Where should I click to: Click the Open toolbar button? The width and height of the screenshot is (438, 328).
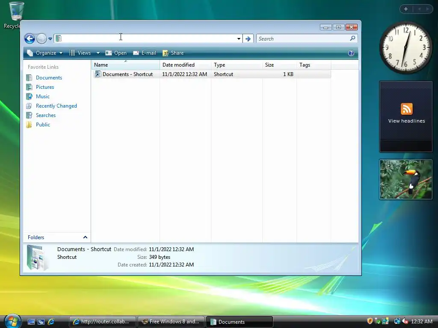coord(116,53)
